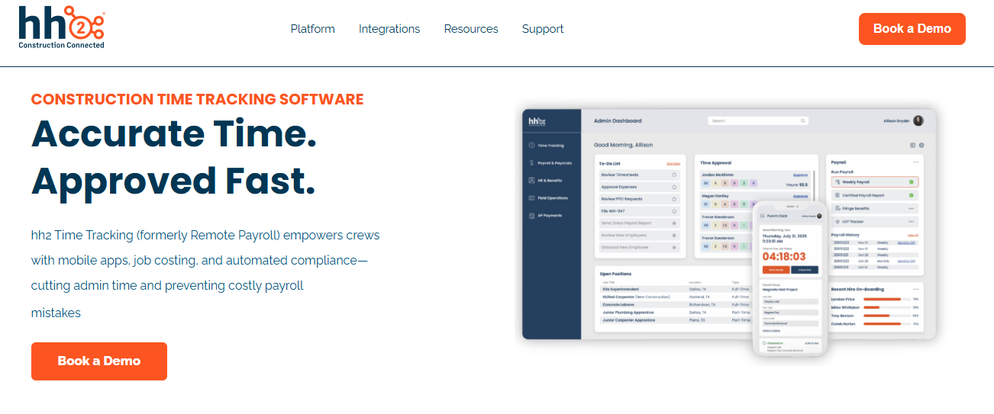
Task: Open Fringe Benefits row options dots
Action: point(911,208)
